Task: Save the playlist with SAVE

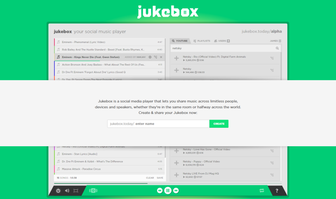Action: (x=160, y=178)
